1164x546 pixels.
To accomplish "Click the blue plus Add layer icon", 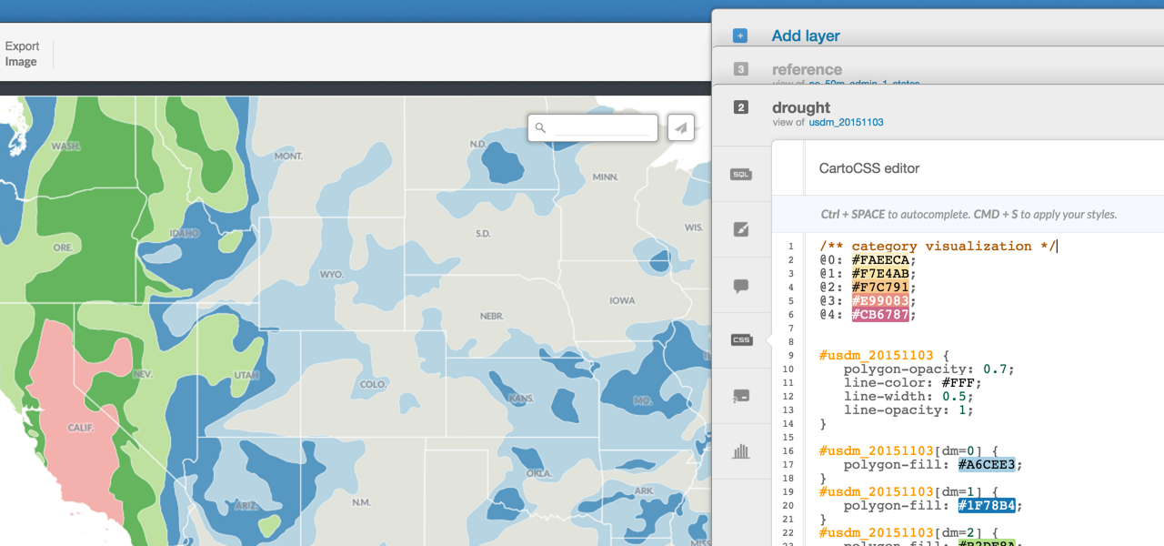I will [740, 36].
